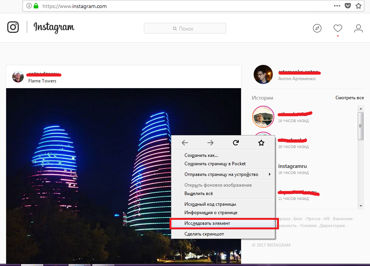Screen dimensions: 370x266
Task: Open the profile person icon
Action: click(x=358, y=28)
